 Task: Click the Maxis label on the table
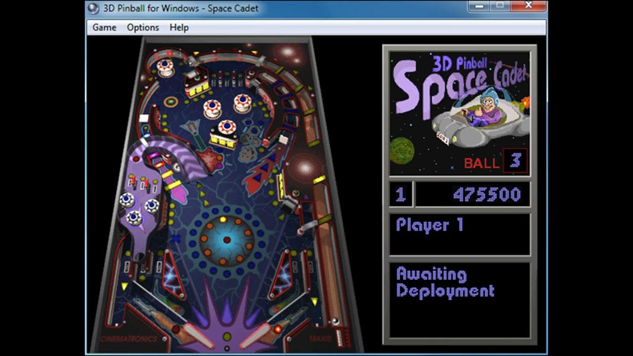[x=320, y=339]
